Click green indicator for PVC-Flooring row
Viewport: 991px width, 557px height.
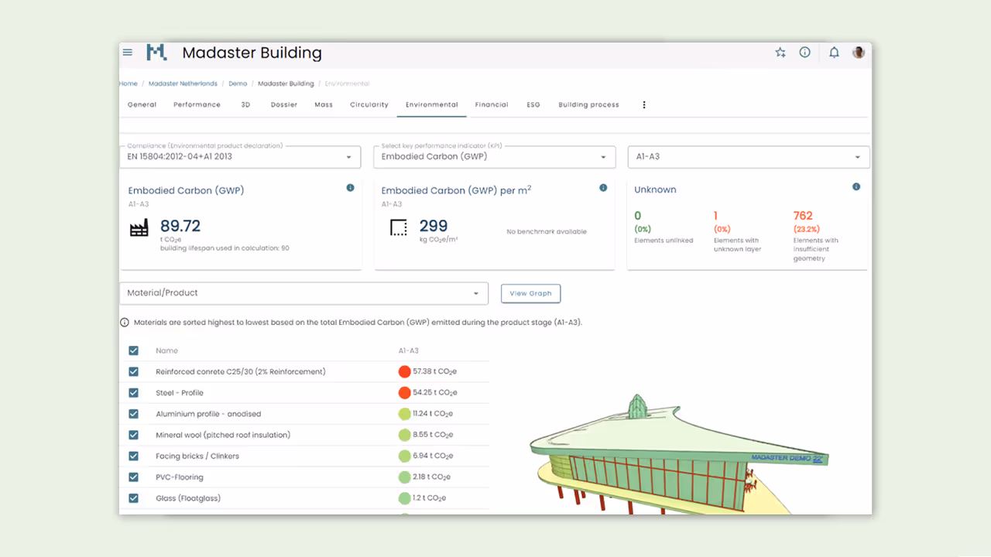[x=404, y=477]
